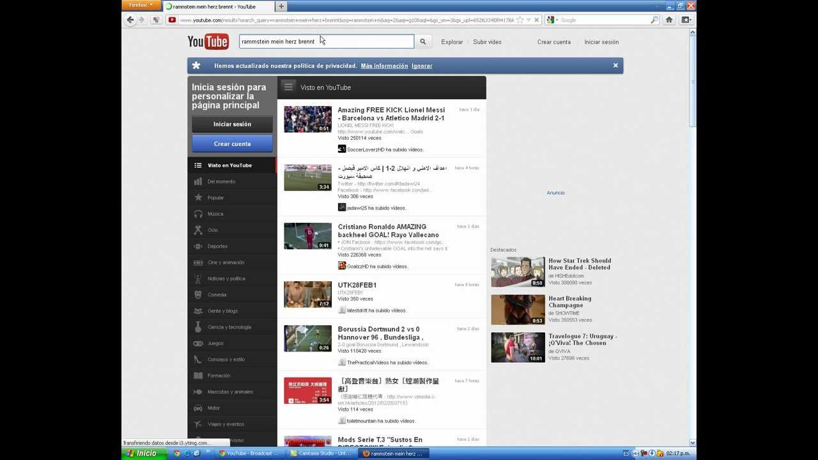The width and height of the screenshot is (818, 460).
Task: Open URL history dropdown arrow
Action: point(529,20)
